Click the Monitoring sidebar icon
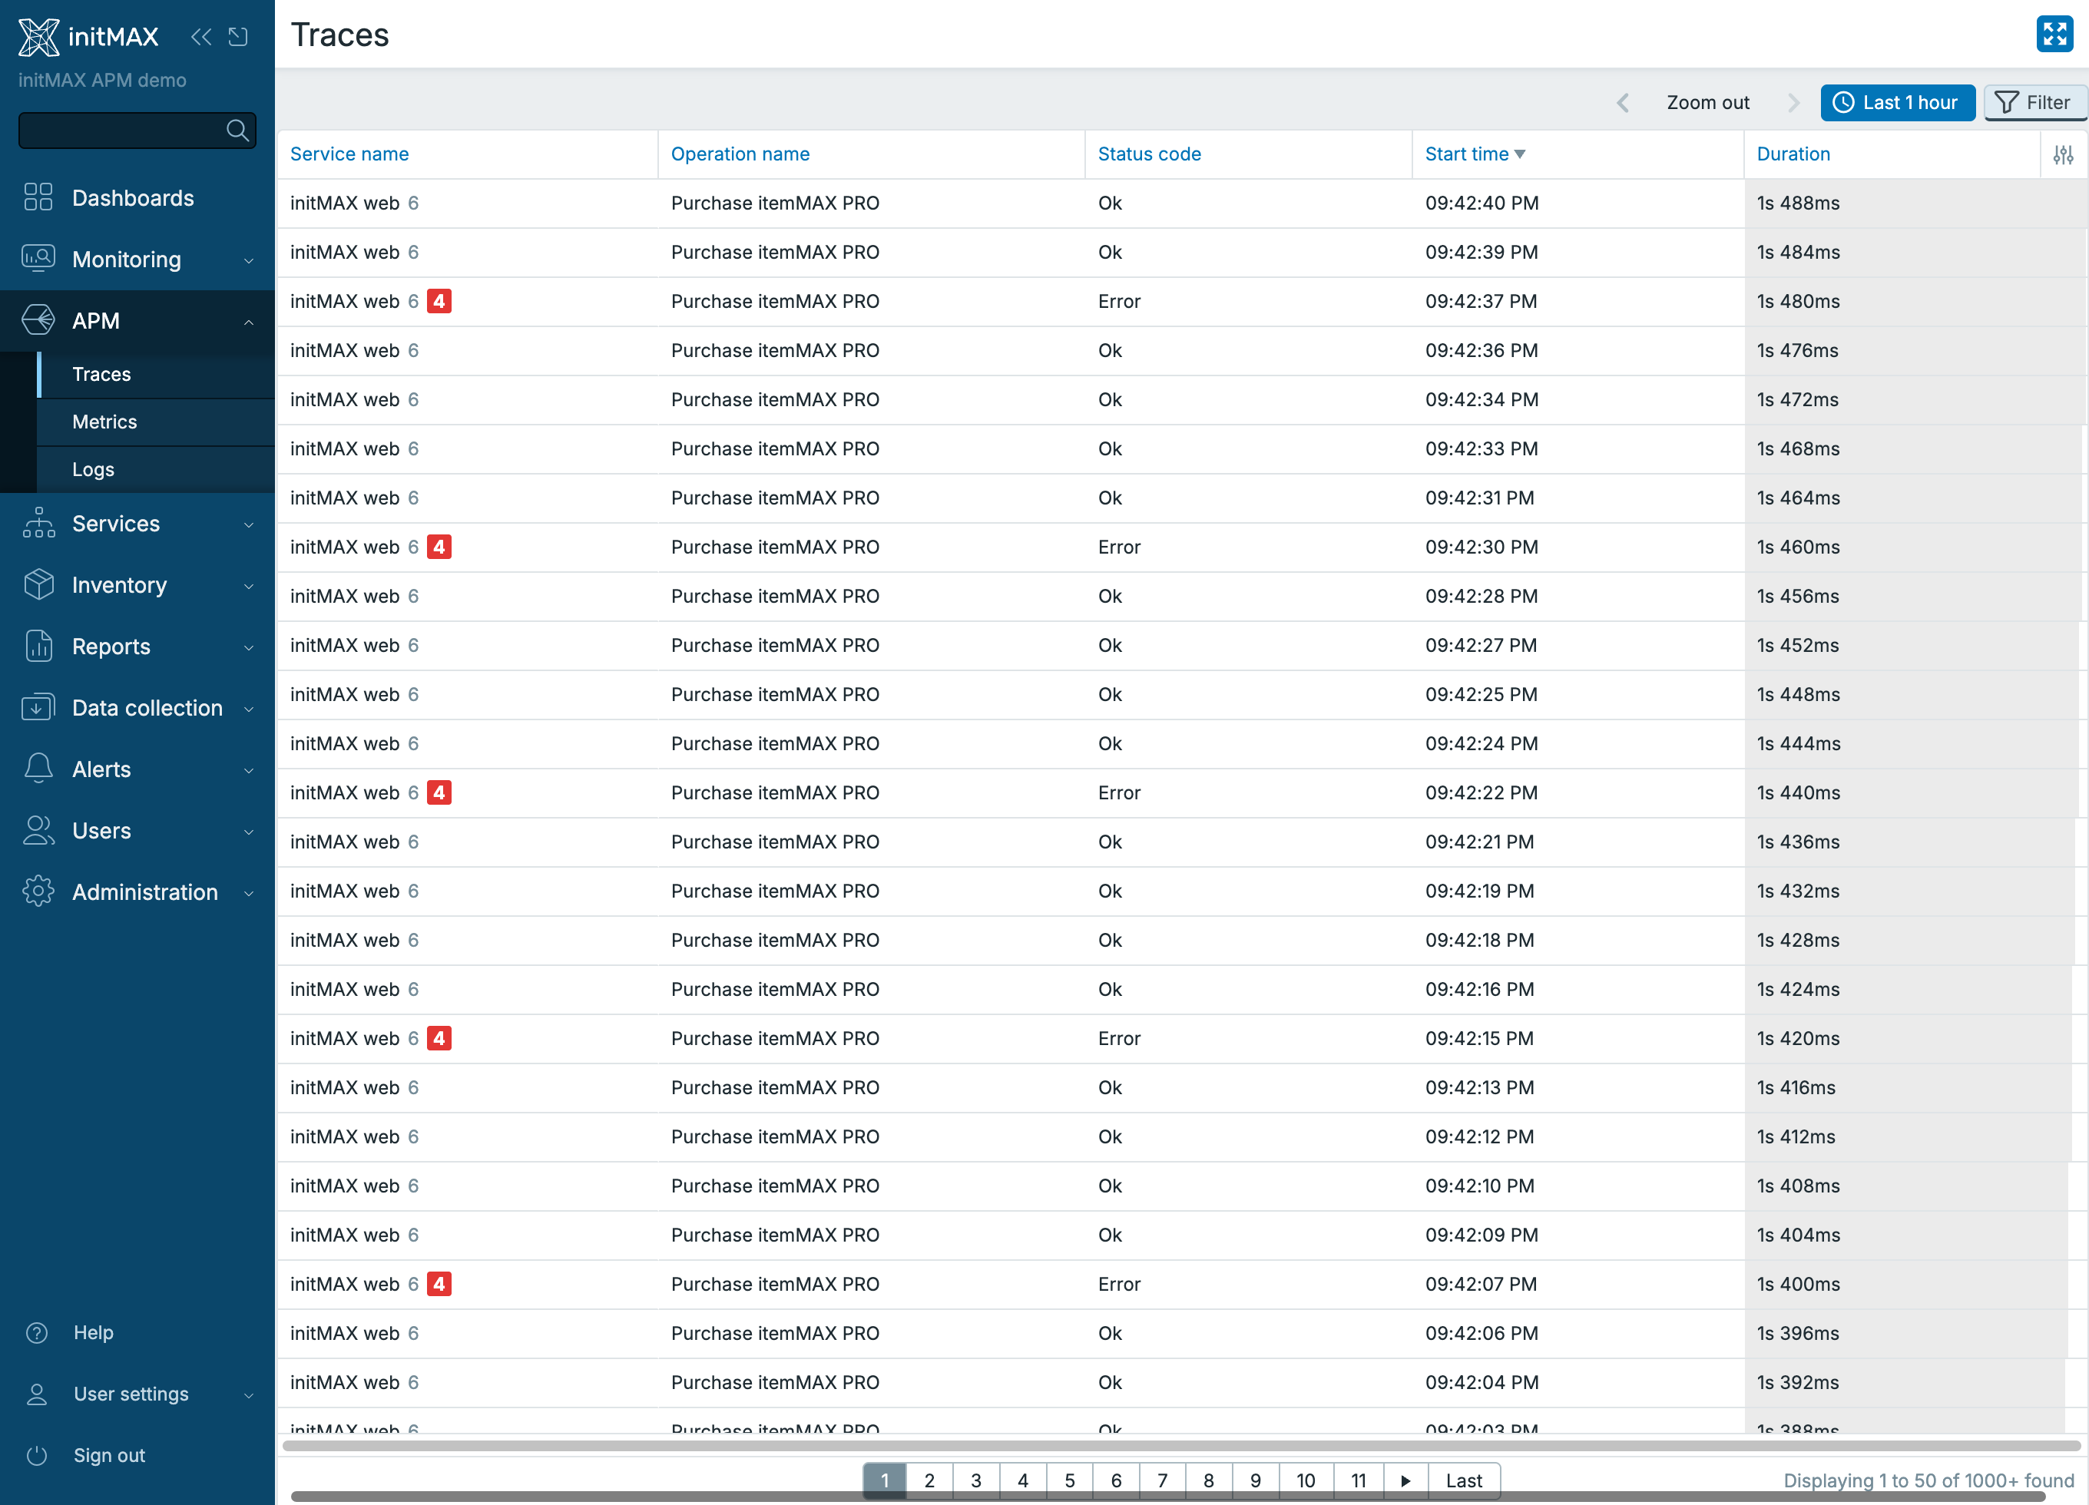 click(x=38, y=259)
